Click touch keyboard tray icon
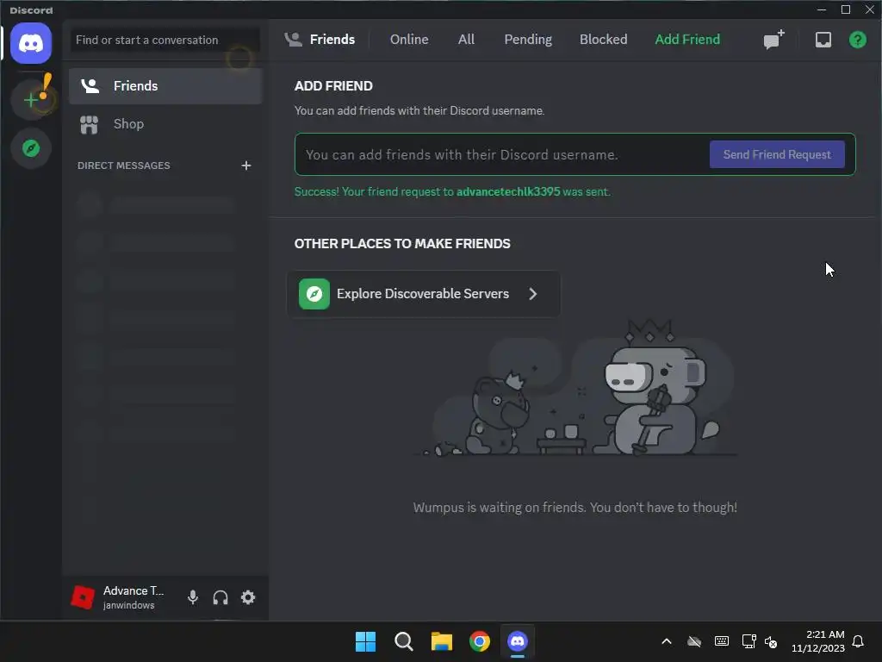The width and height of the screenshot is (882, 662). [721, 641]
